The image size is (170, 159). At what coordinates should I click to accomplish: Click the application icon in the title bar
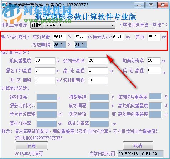pyautogui.click(x=5, y=5)
